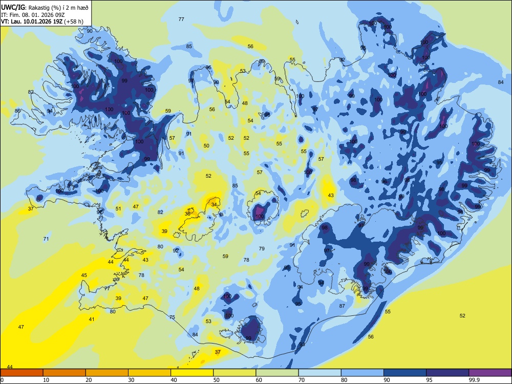Select the 10–20 orange legend color band
Image resolution: width=512 pixels, height=384 pixels.
click(x=65, y=373)
